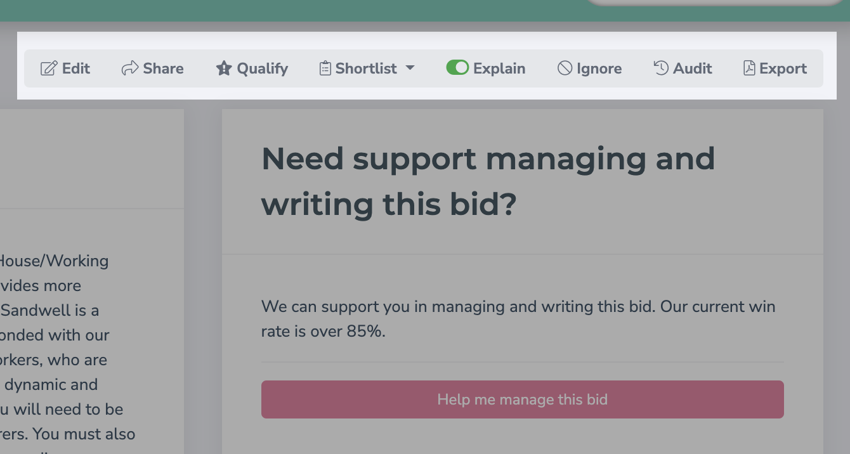Click the Help me manage this bid button
850x454 pixels.
click(x=523, y=399)
